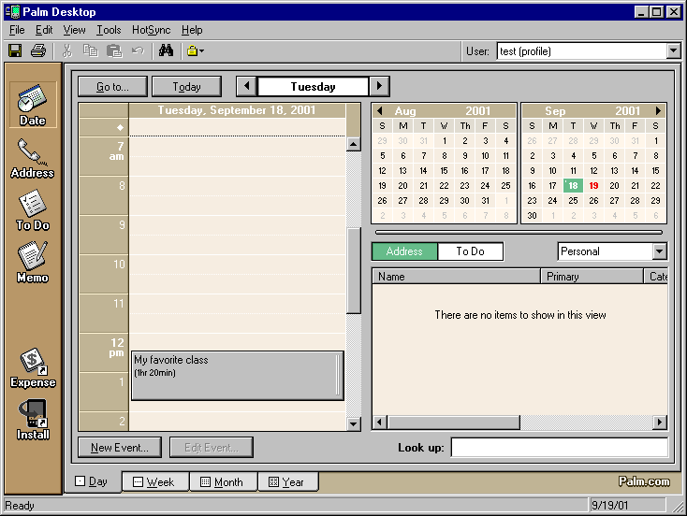Screen dimensions: 687x516
Task: Click the Palm Desktop title bar icon
Action: click(13, 11)
